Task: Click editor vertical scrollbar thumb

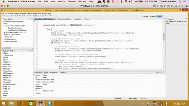Action: pyautogui.click(x=164, y=37)
